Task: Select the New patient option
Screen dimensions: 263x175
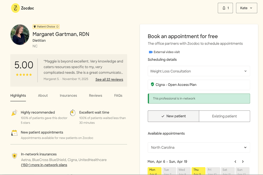Action: (x=173, y=116)
